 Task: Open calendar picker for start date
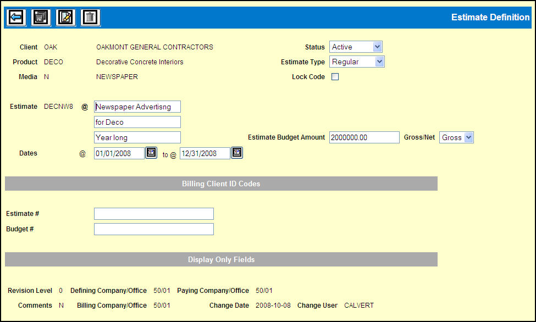[x=151, y=152]
